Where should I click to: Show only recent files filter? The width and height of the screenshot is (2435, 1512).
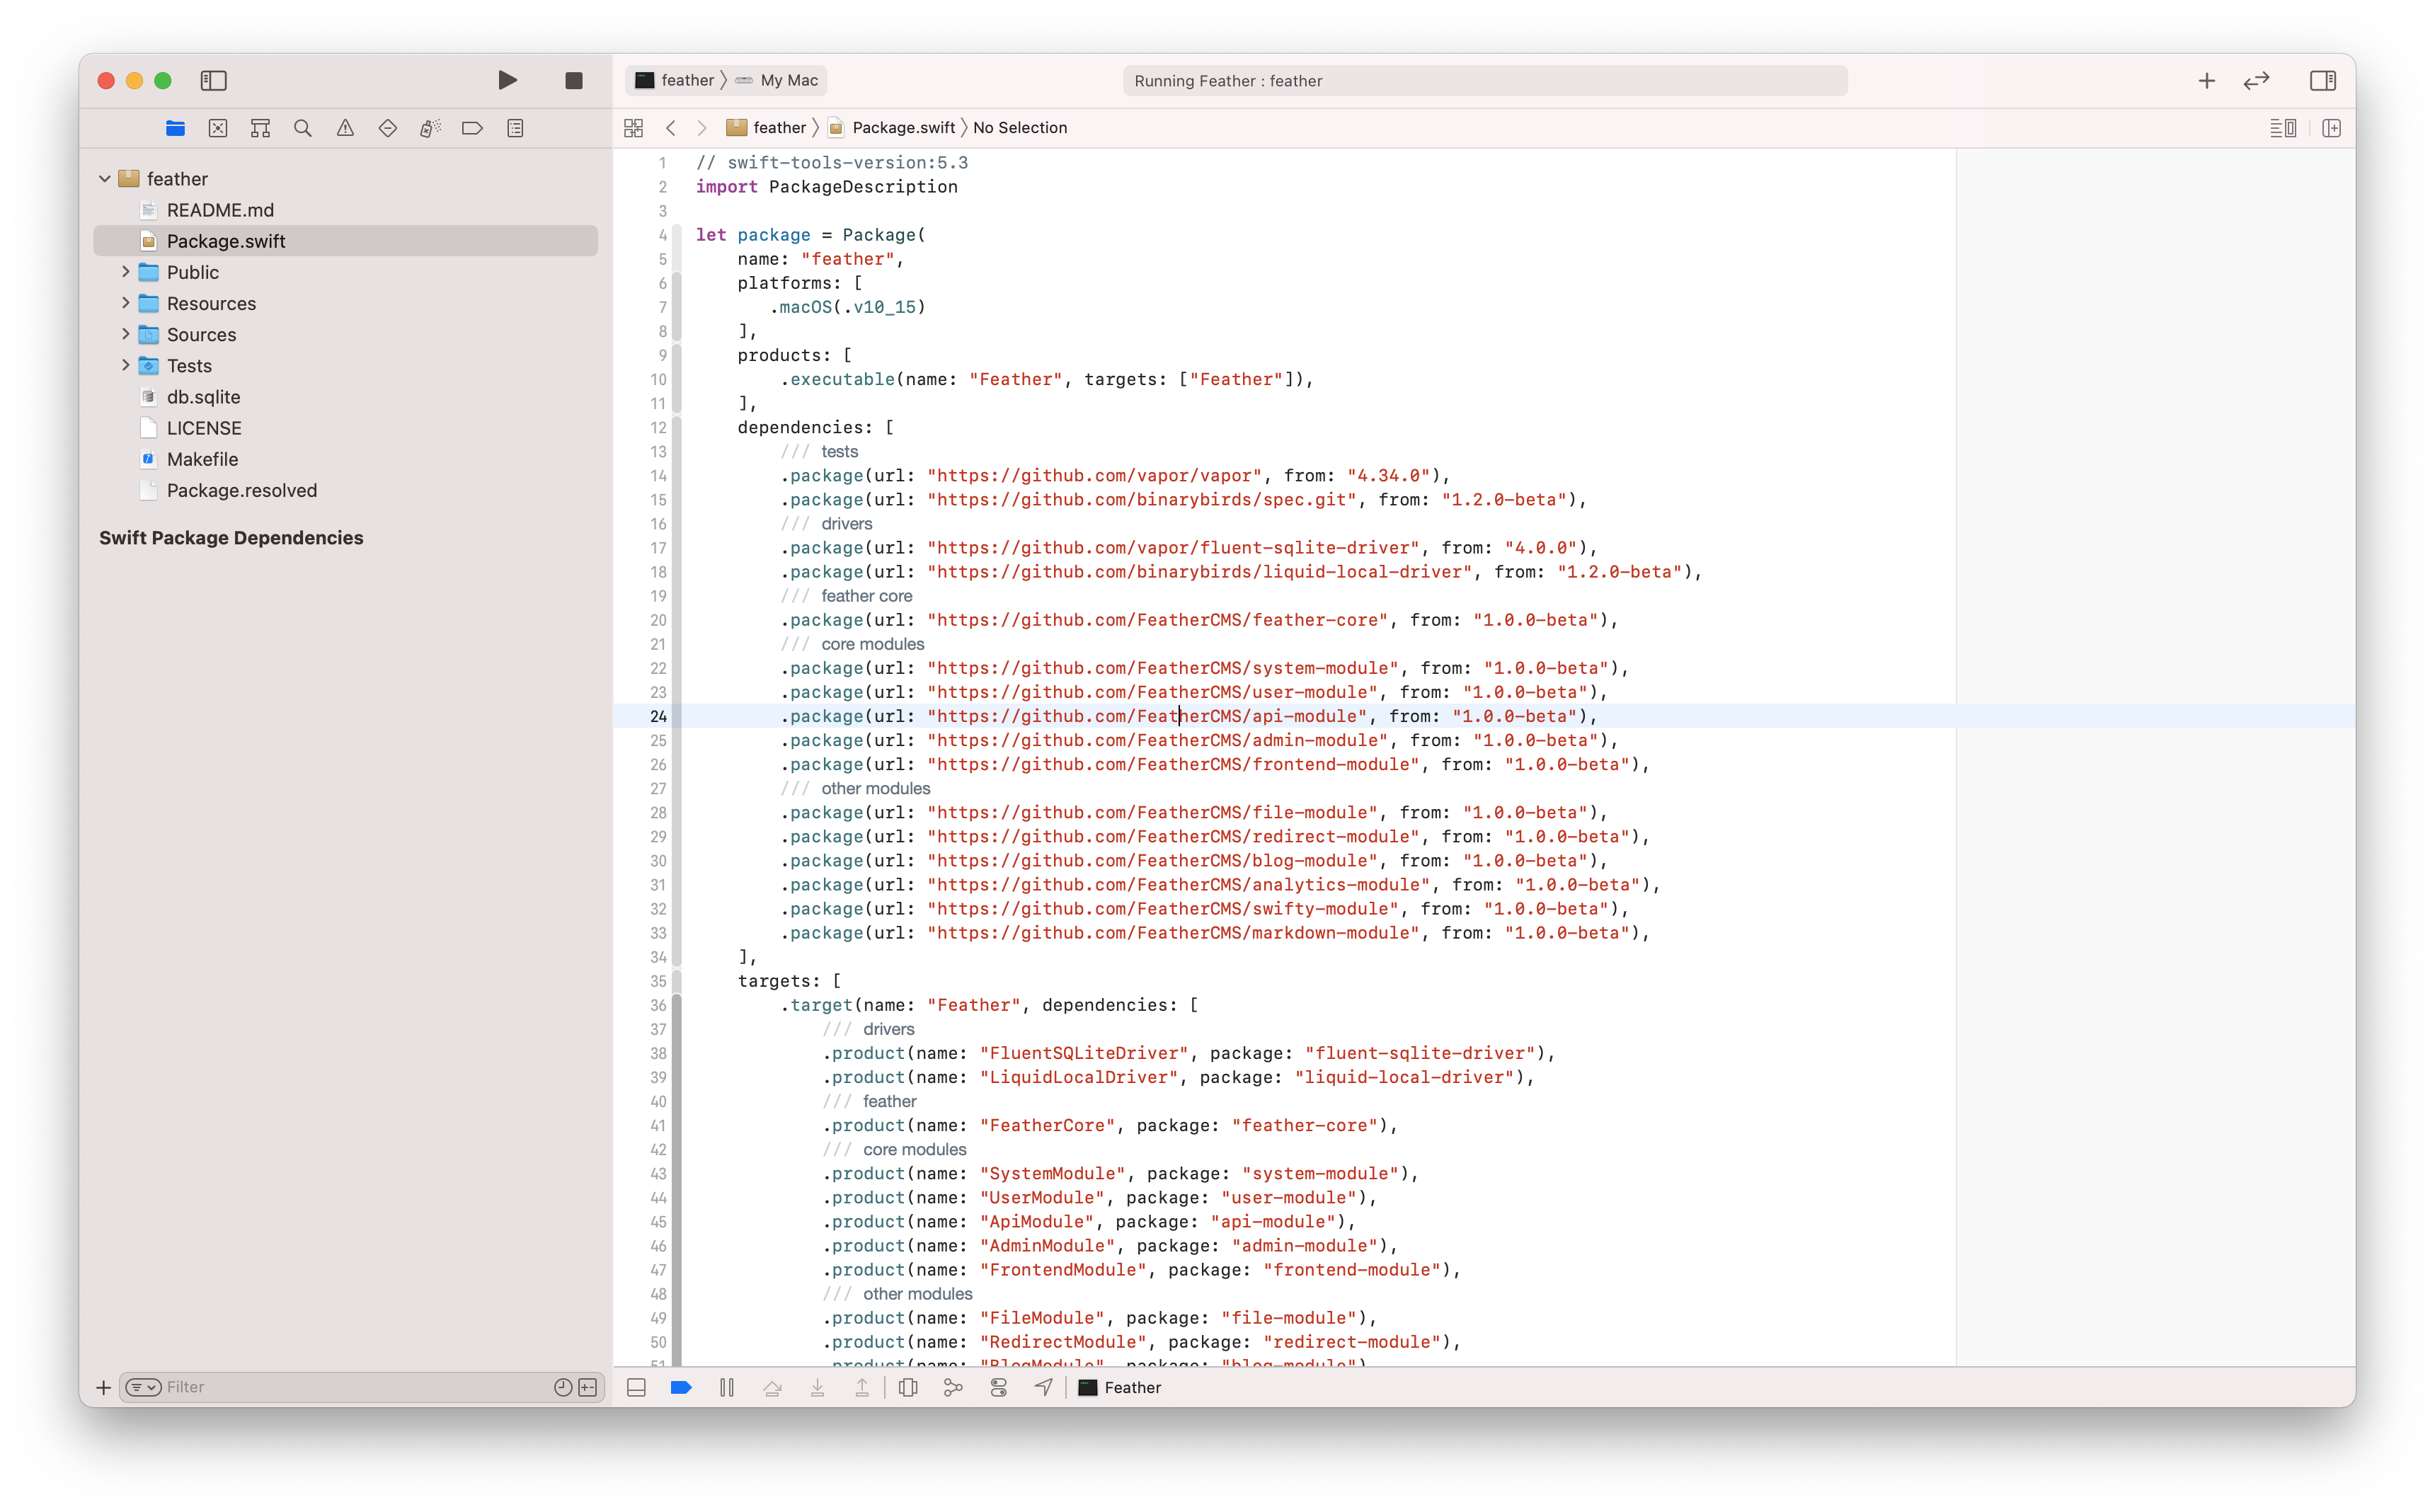coord(563,1387)
